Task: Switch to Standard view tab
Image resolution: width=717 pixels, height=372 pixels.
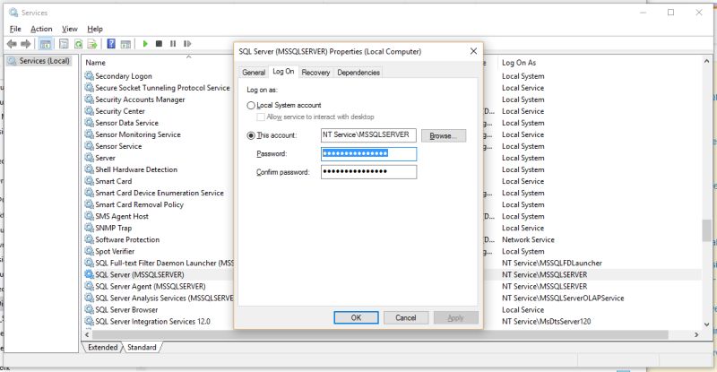Action: [142, 347]
